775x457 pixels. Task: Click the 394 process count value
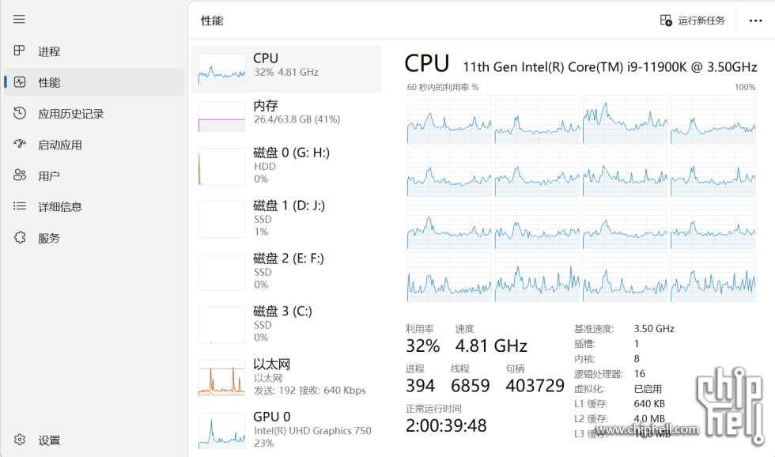[x=420, y=385]
